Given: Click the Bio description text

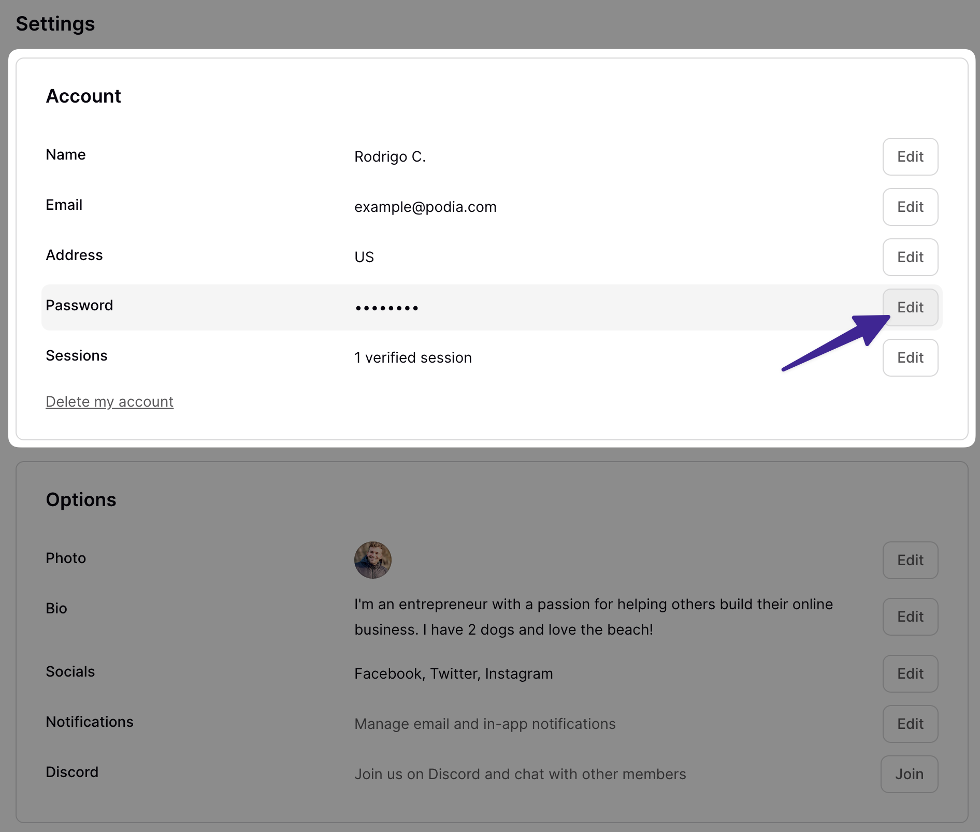Looking at the screenshot, I should (x=593, y=616).
